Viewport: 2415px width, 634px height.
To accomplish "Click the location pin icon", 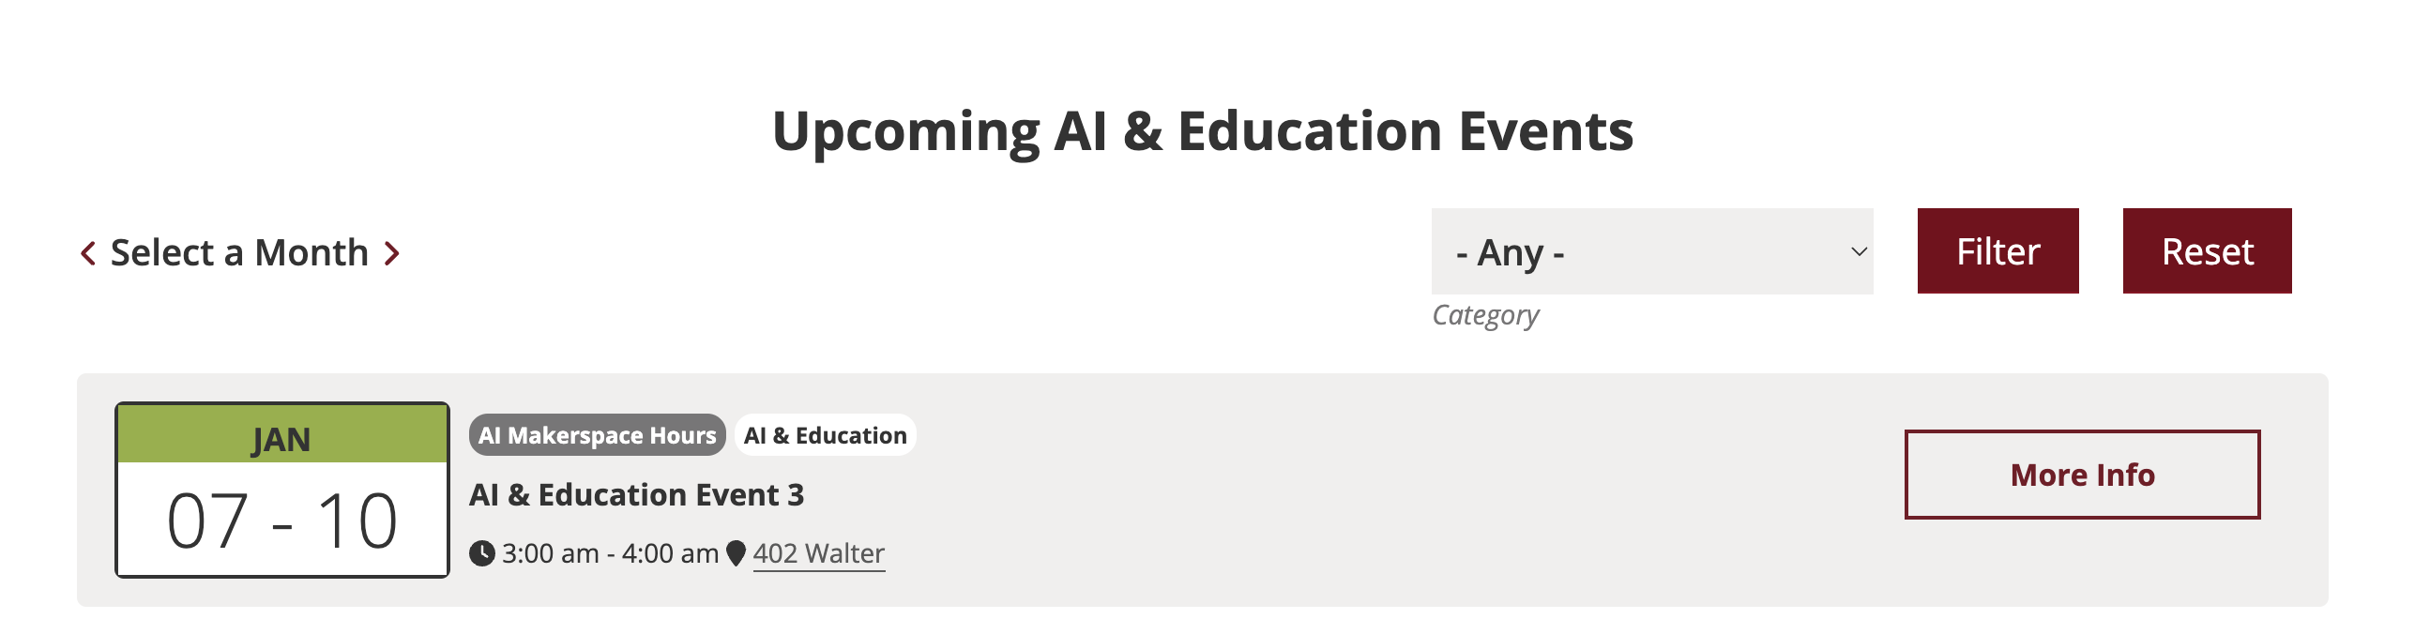I will coord(737,553).
